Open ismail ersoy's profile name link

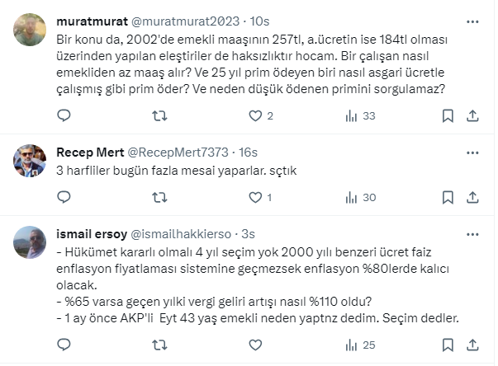click(x=92, y=233)
